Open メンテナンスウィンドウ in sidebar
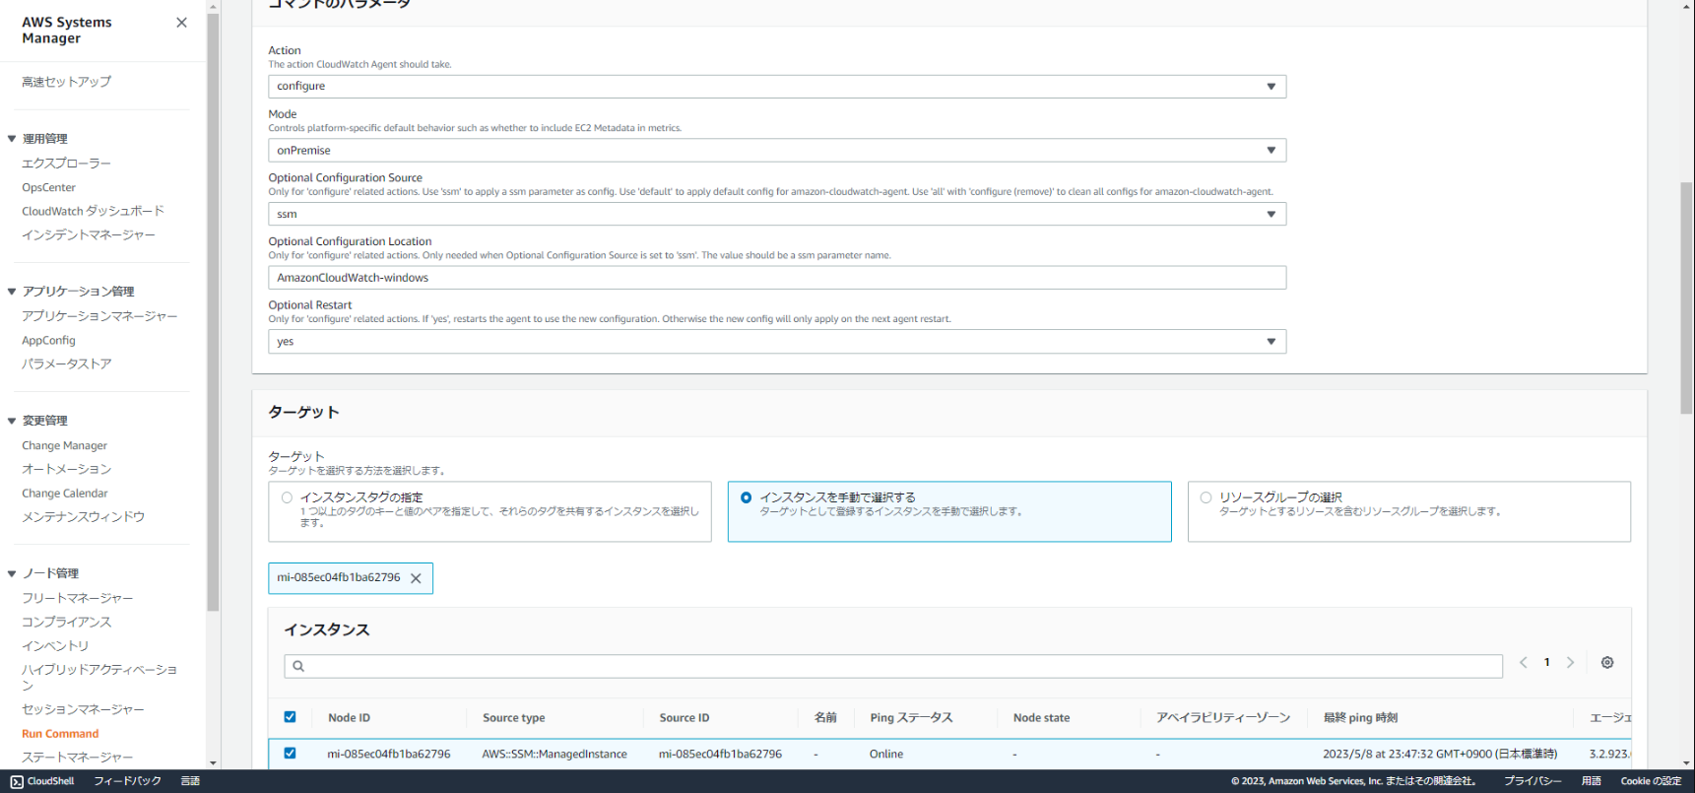This screenshot has height=793, width=1695. [x=83, y=516]
